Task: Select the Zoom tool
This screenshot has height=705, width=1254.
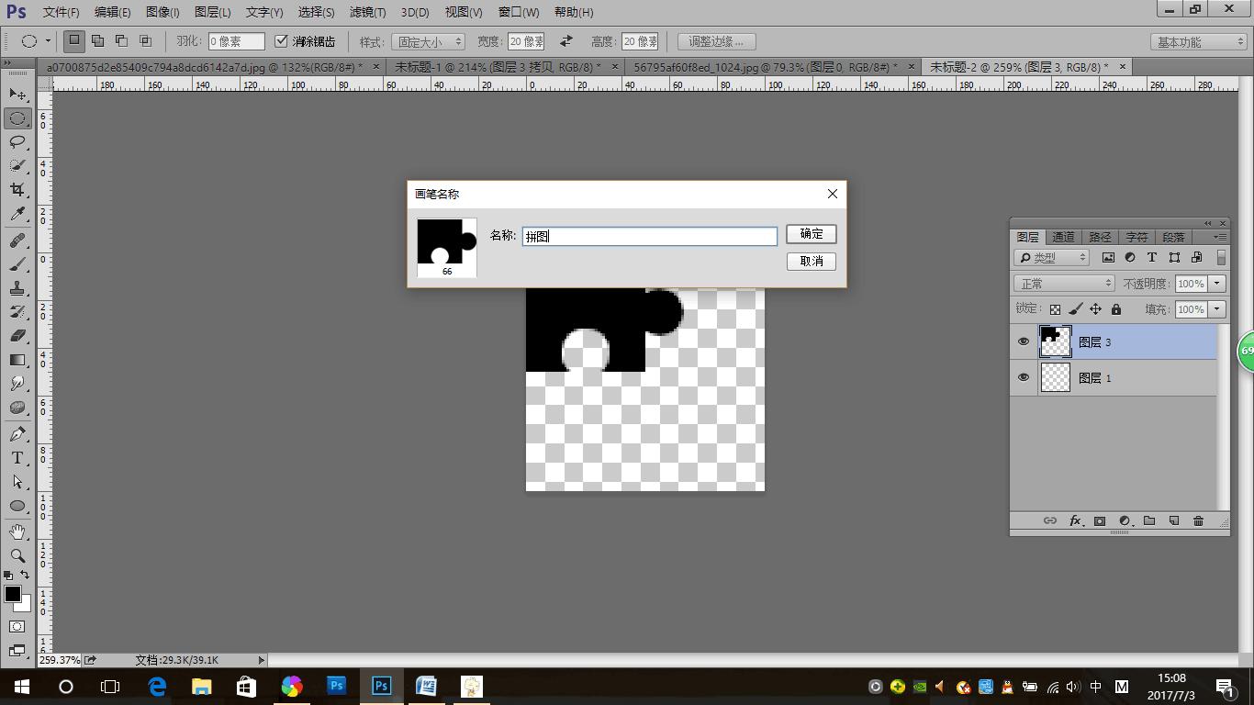Action: (17, 555)
